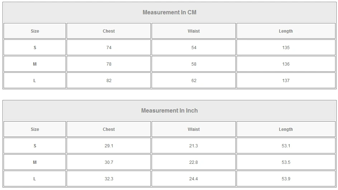Select the Waist header in the CM table
This screenshot has width=338, height=190.
click(194, 31)
